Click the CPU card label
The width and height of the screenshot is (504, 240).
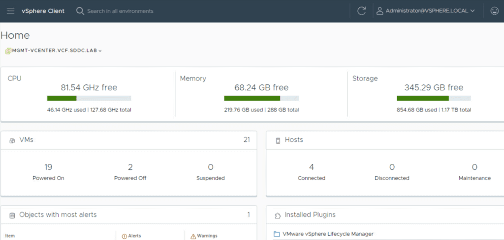pos(14,79)
